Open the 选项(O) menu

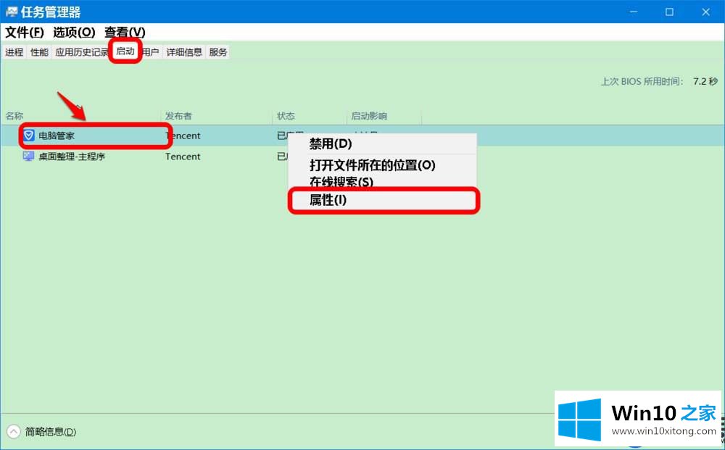click(x=74, y=33)
